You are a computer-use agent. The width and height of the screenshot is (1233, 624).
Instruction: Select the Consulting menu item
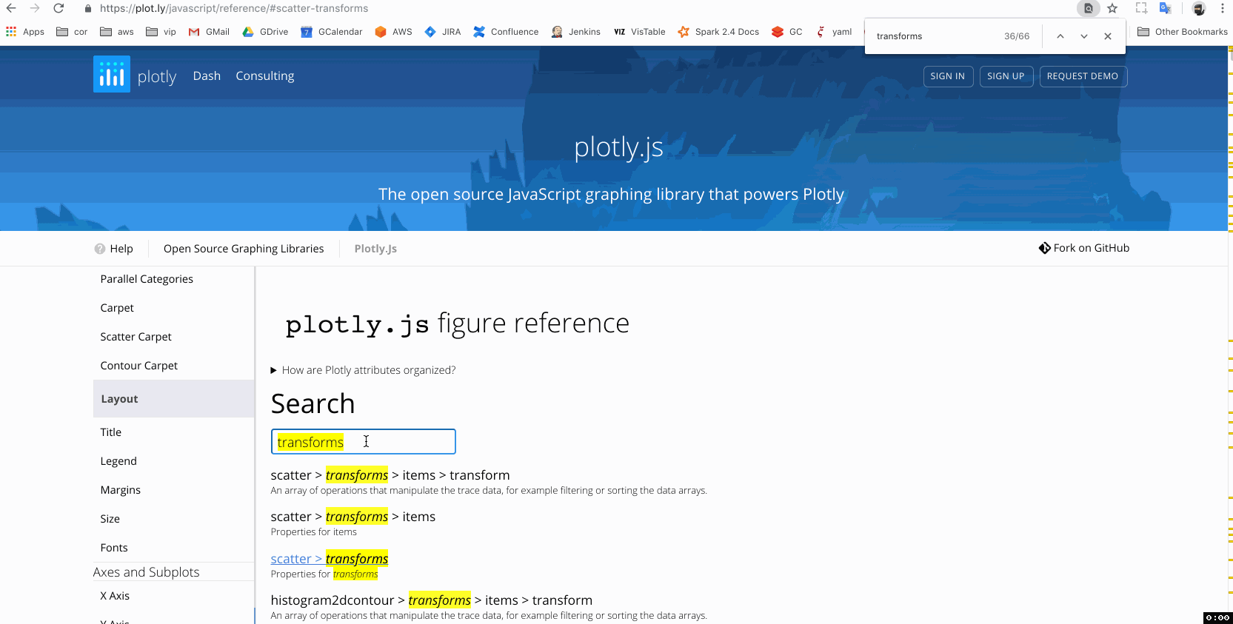[x=264, y=76]
